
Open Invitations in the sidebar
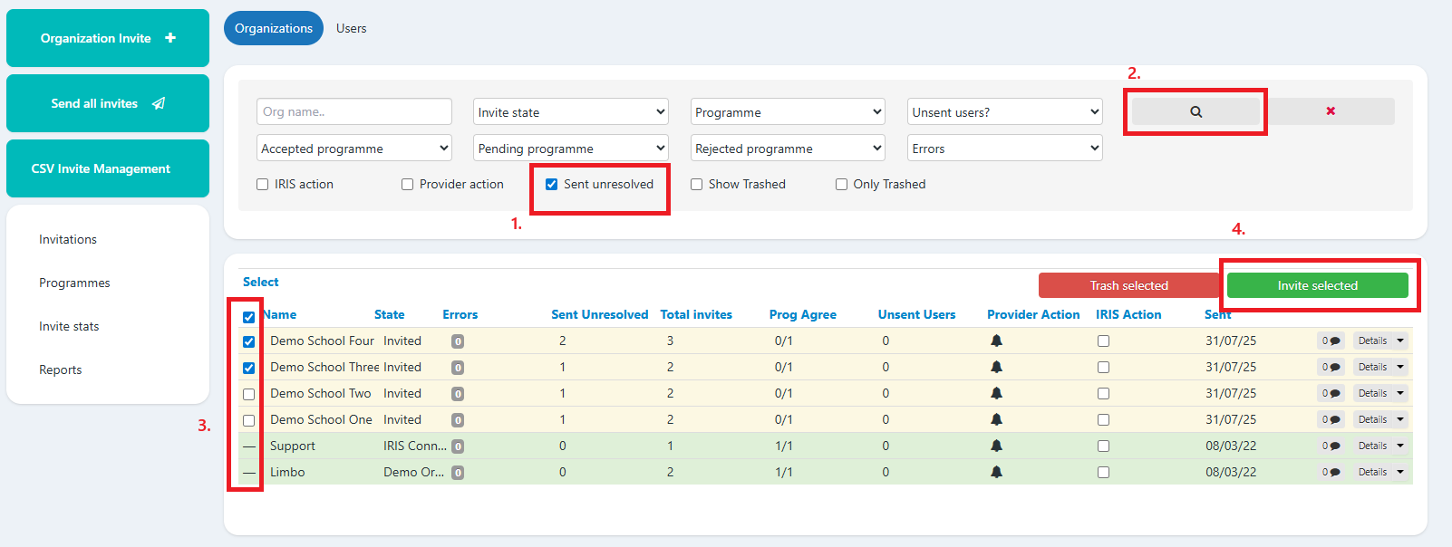click(x=68, y=239)
